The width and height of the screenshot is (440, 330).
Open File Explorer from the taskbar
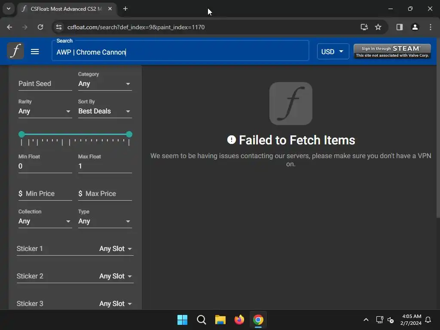point(220,320)
